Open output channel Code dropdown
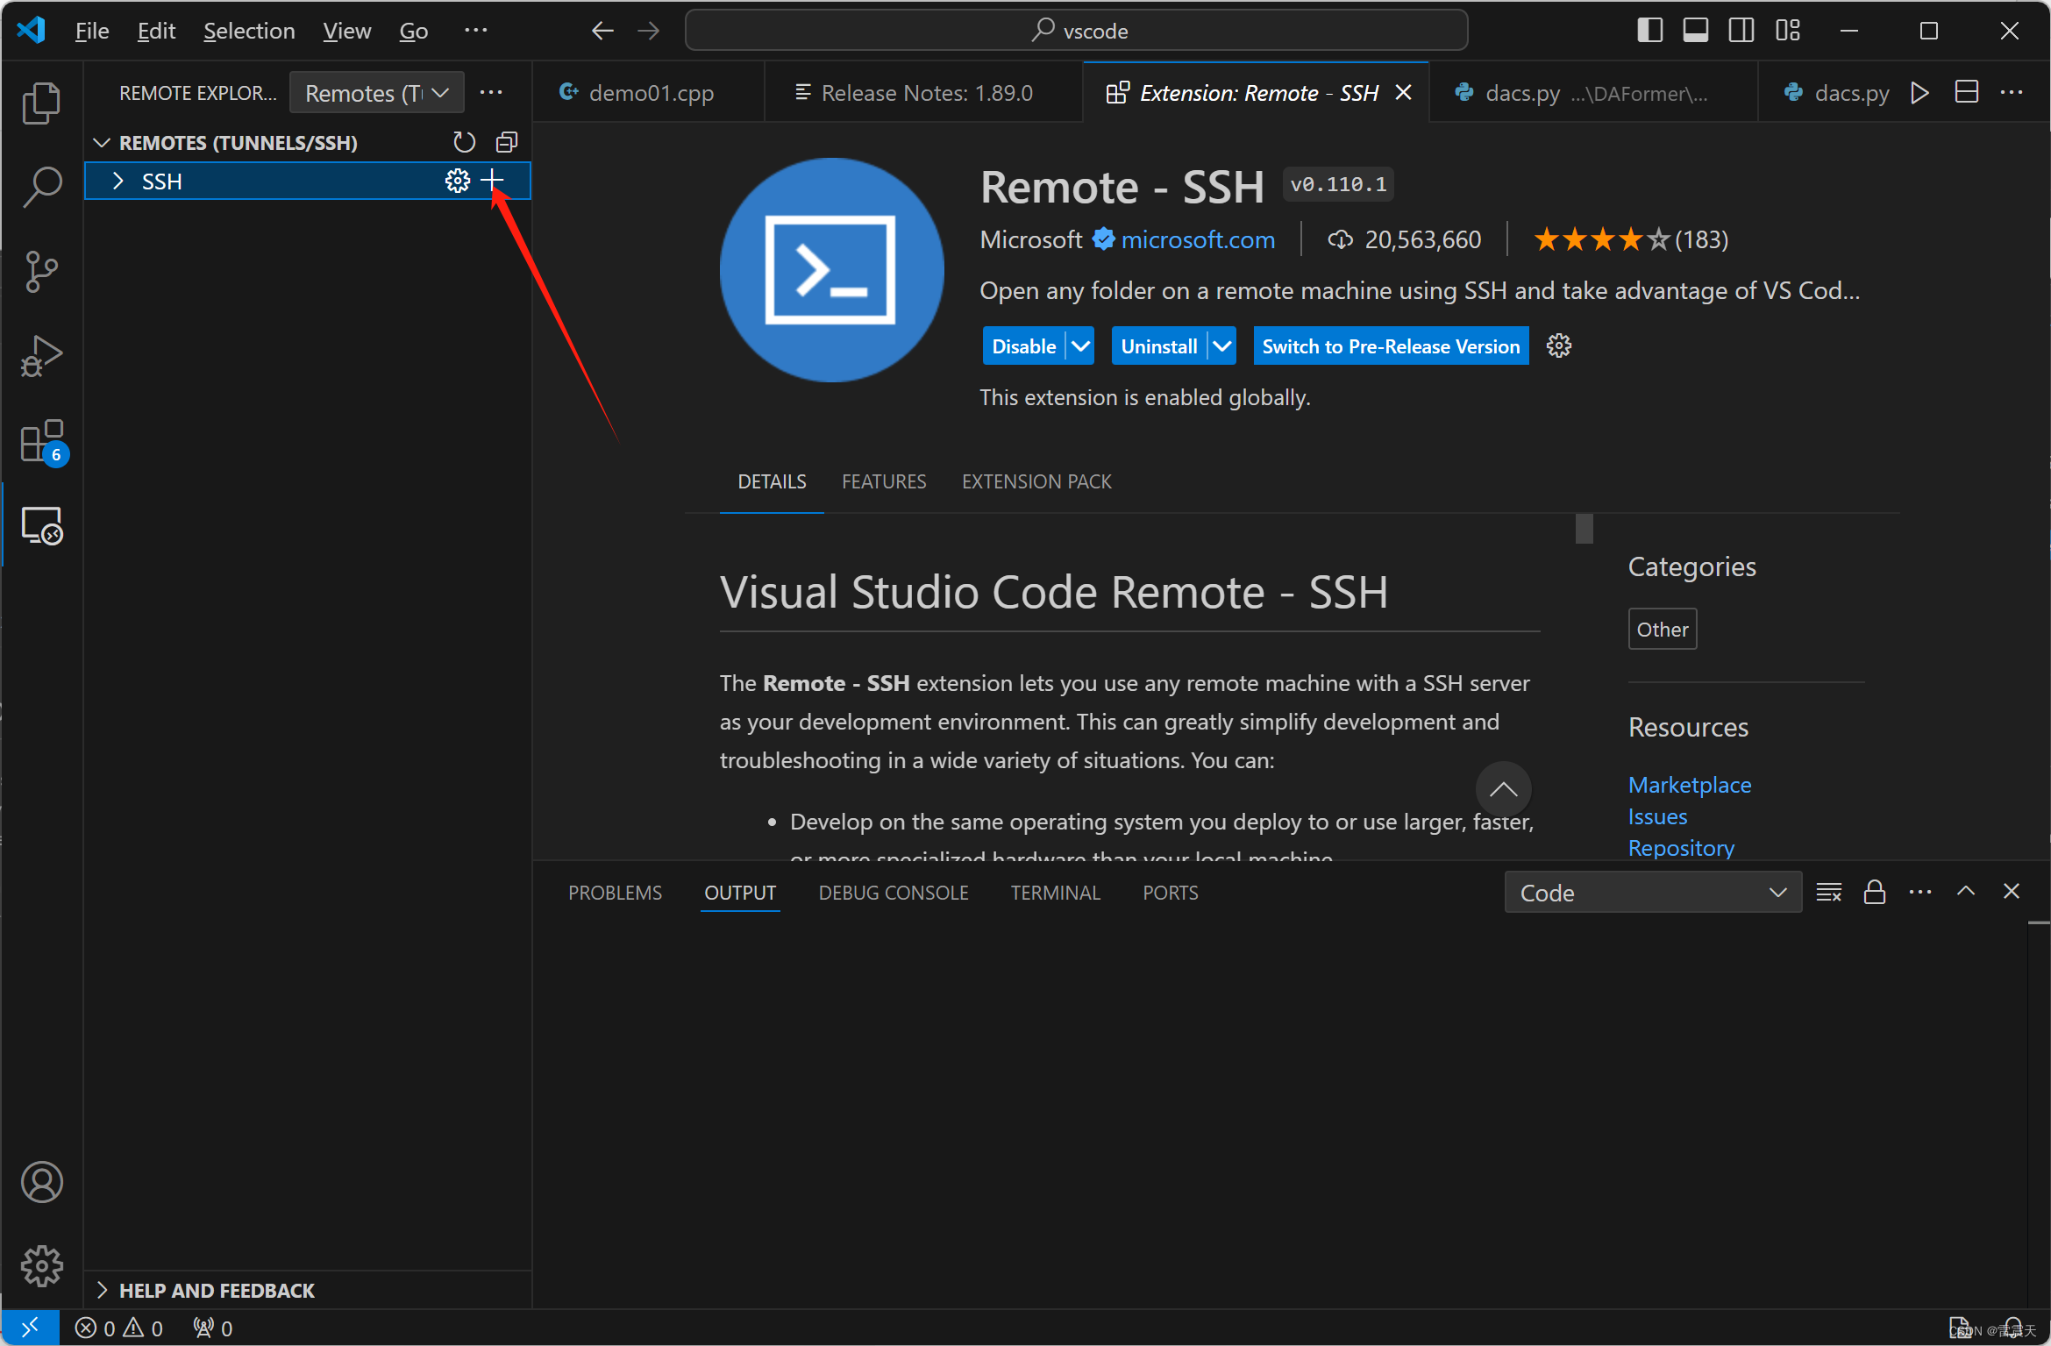2051x1346 pixels. pyautogui.click(x=1653, y=893)
